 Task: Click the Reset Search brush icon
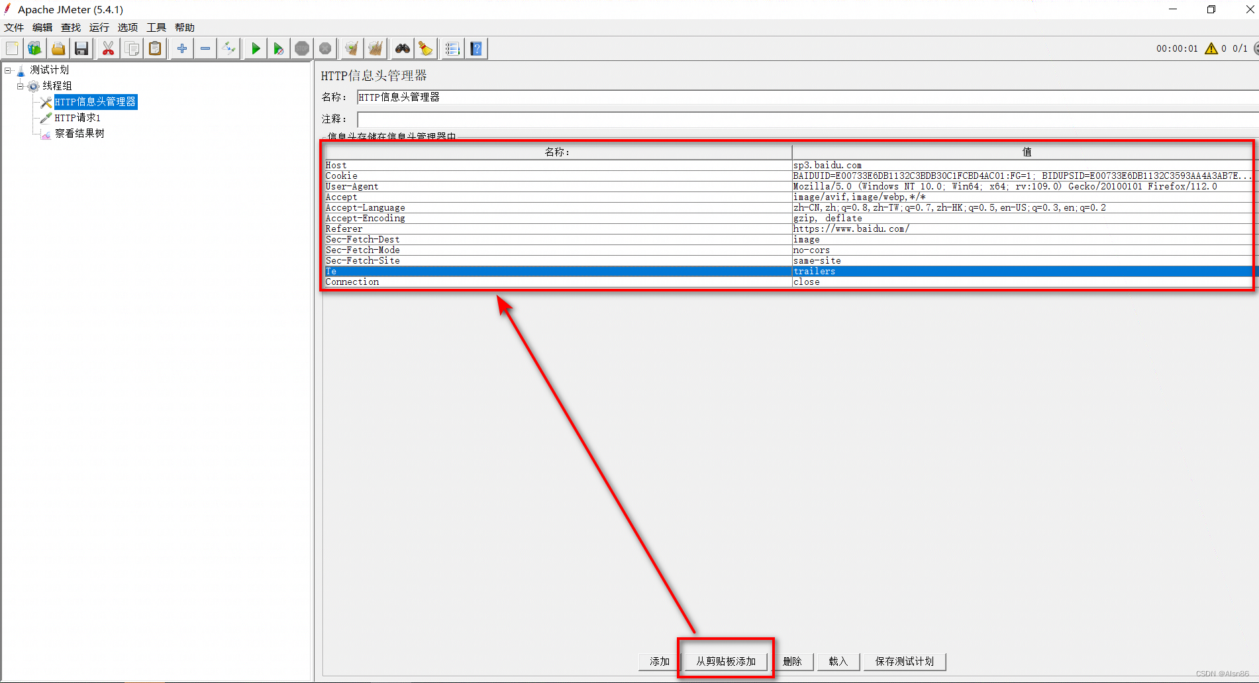tap(425, 48)
